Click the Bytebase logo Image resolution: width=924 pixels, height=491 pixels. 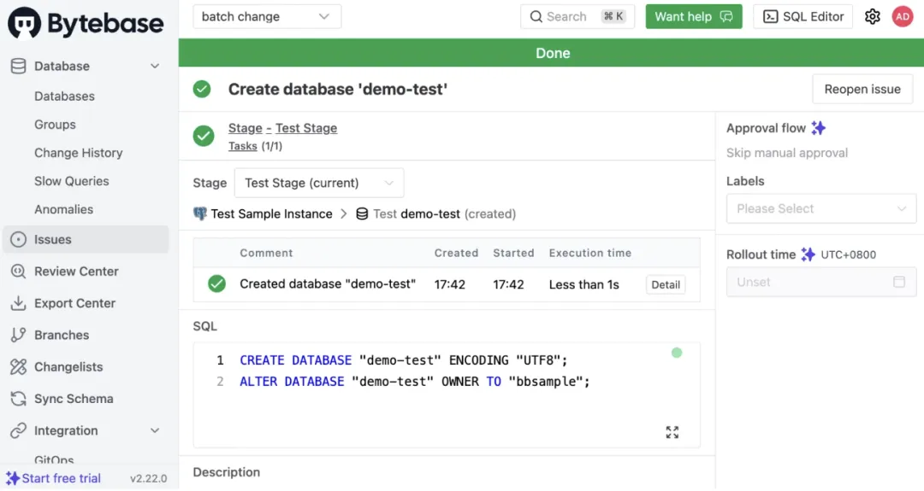click(86, 23)
